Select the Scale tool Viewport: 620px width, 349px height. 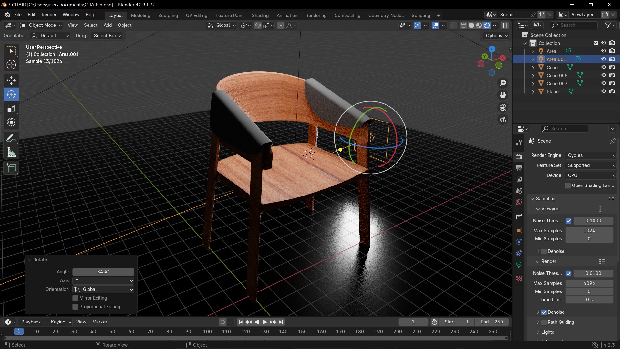pyautogui.click(x=11, y=108)
